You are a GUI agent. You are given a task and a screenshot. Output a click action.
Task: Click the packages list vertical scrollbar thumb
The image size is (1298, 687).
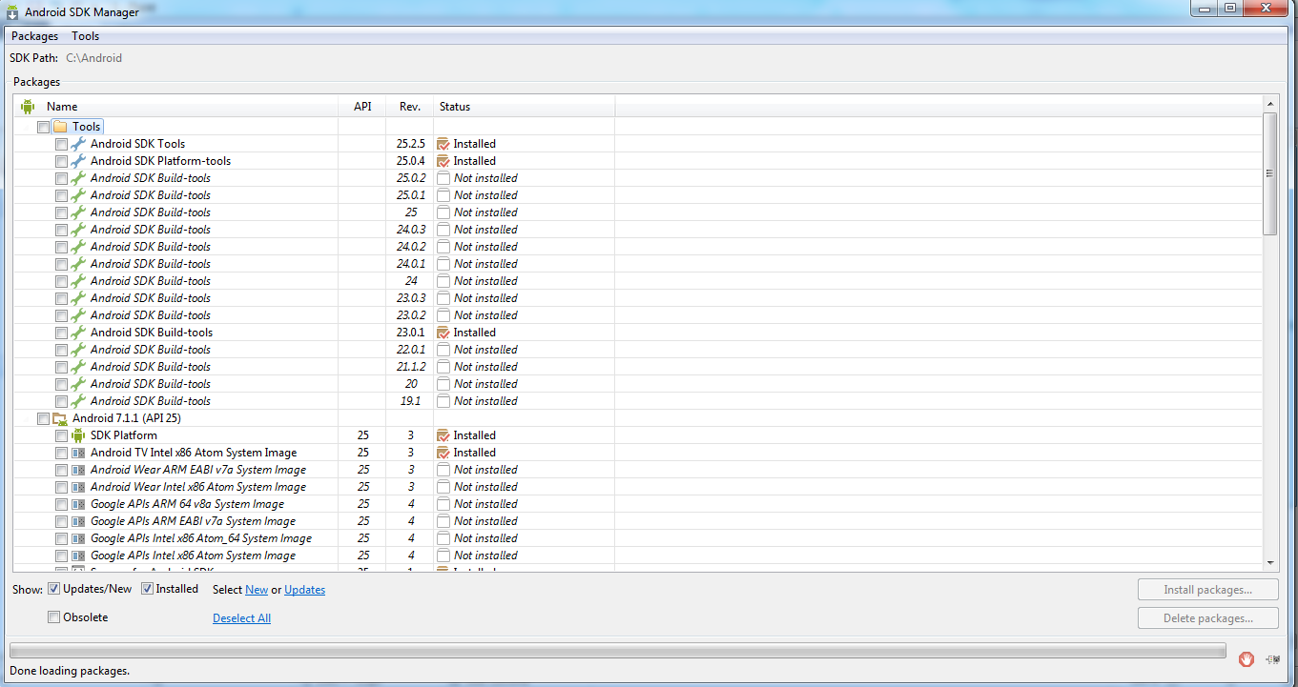(1269, 173)
